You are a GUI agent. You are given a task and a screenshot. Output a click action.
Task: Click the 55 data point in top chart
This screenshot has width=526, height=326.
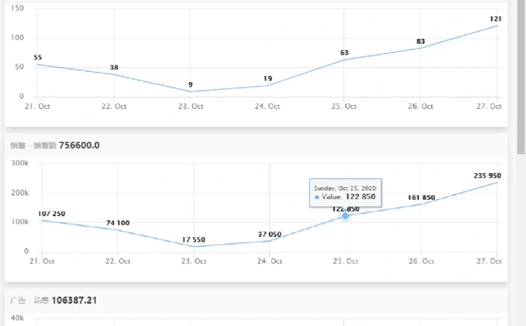(37, 64)
